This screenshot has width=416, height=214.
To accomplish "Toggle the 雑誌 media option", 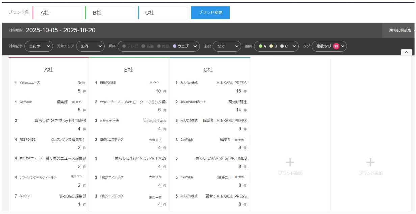I will (163, 46).
